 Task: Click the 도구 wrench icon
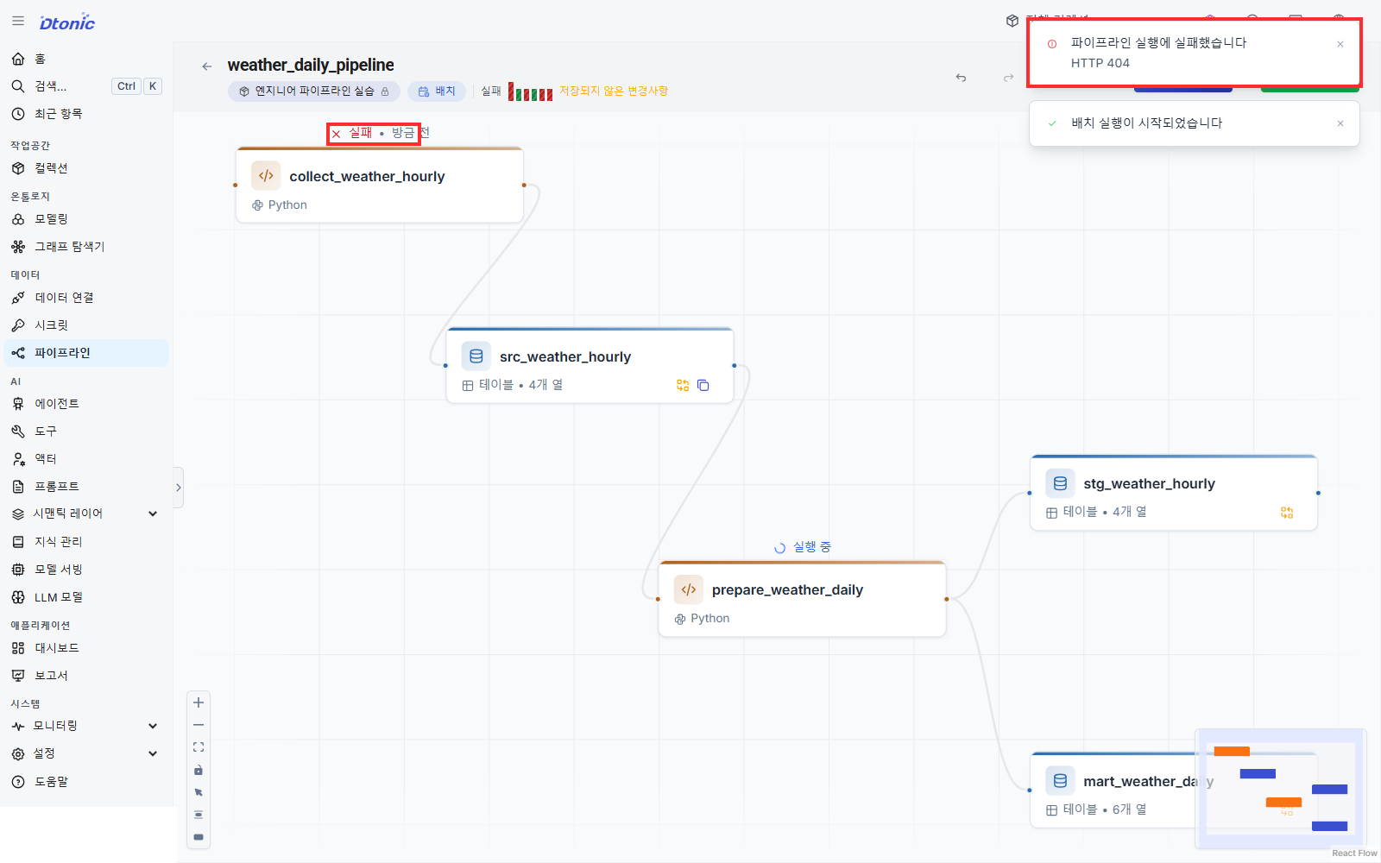[18, 431]
